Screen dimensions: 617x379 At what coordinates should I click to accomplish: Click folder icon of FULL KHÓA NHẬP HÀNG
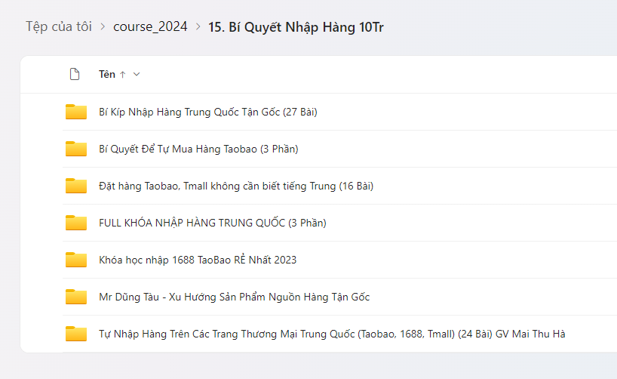pos(76,223)
